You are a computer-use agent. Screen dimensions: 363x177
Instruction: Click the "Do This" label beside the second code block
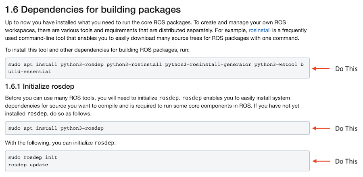(346, 128)
